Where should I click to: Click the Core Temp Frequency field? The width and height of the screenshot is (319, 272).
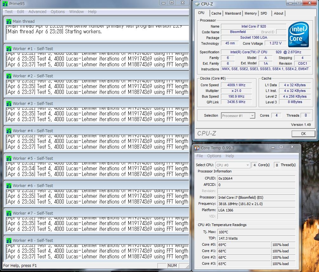point(256,204)
